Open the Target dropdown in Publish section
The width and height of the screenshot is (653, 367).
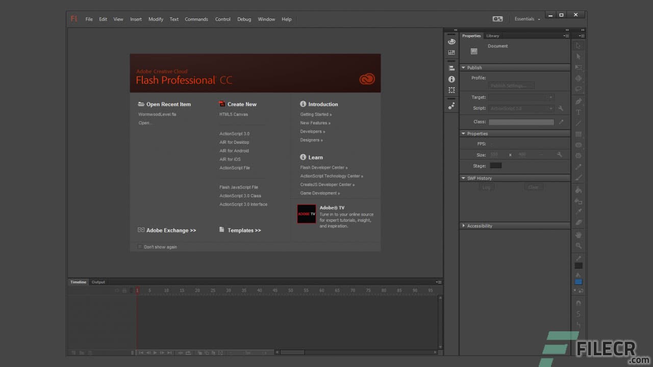[550, 97]
